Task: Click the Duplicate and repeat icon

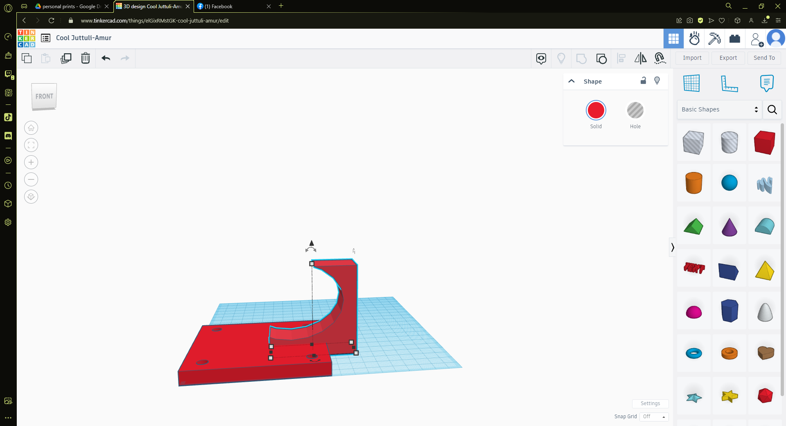Action: [x=66, y=58]
